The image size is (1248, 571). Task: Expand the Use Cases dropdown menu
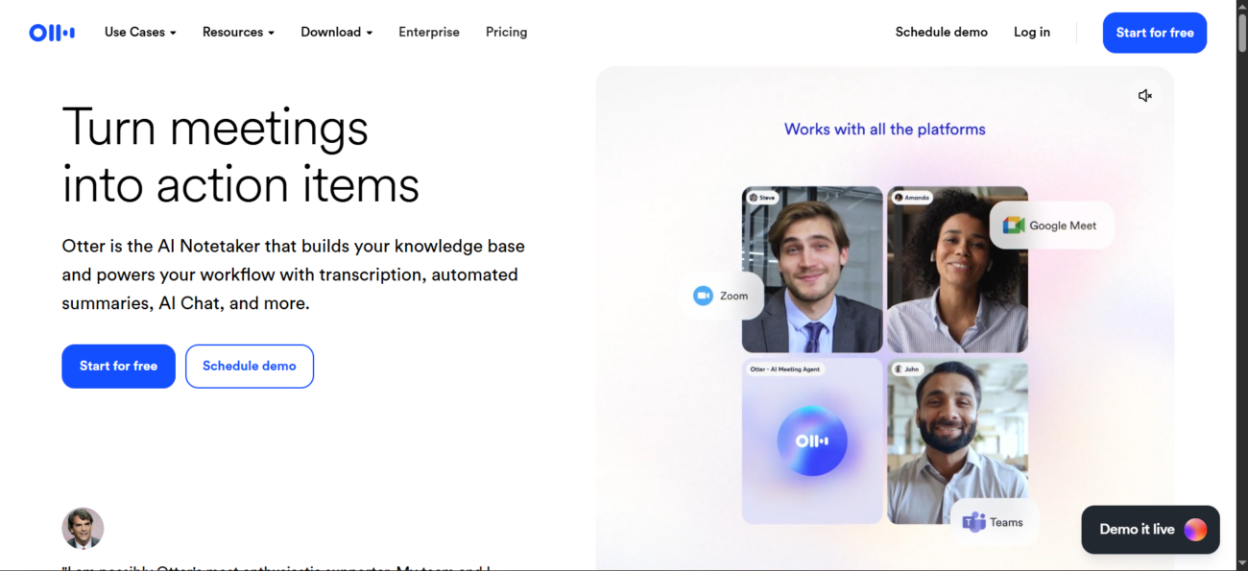140,32
